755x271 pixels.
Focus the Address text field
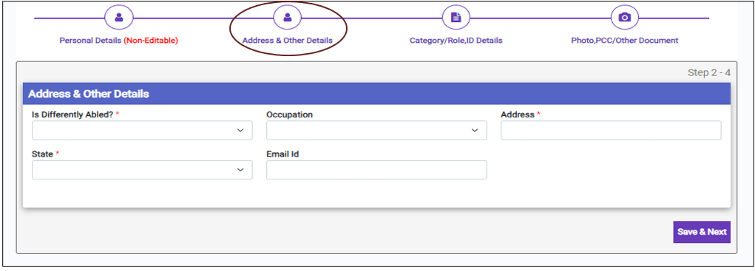611,130
